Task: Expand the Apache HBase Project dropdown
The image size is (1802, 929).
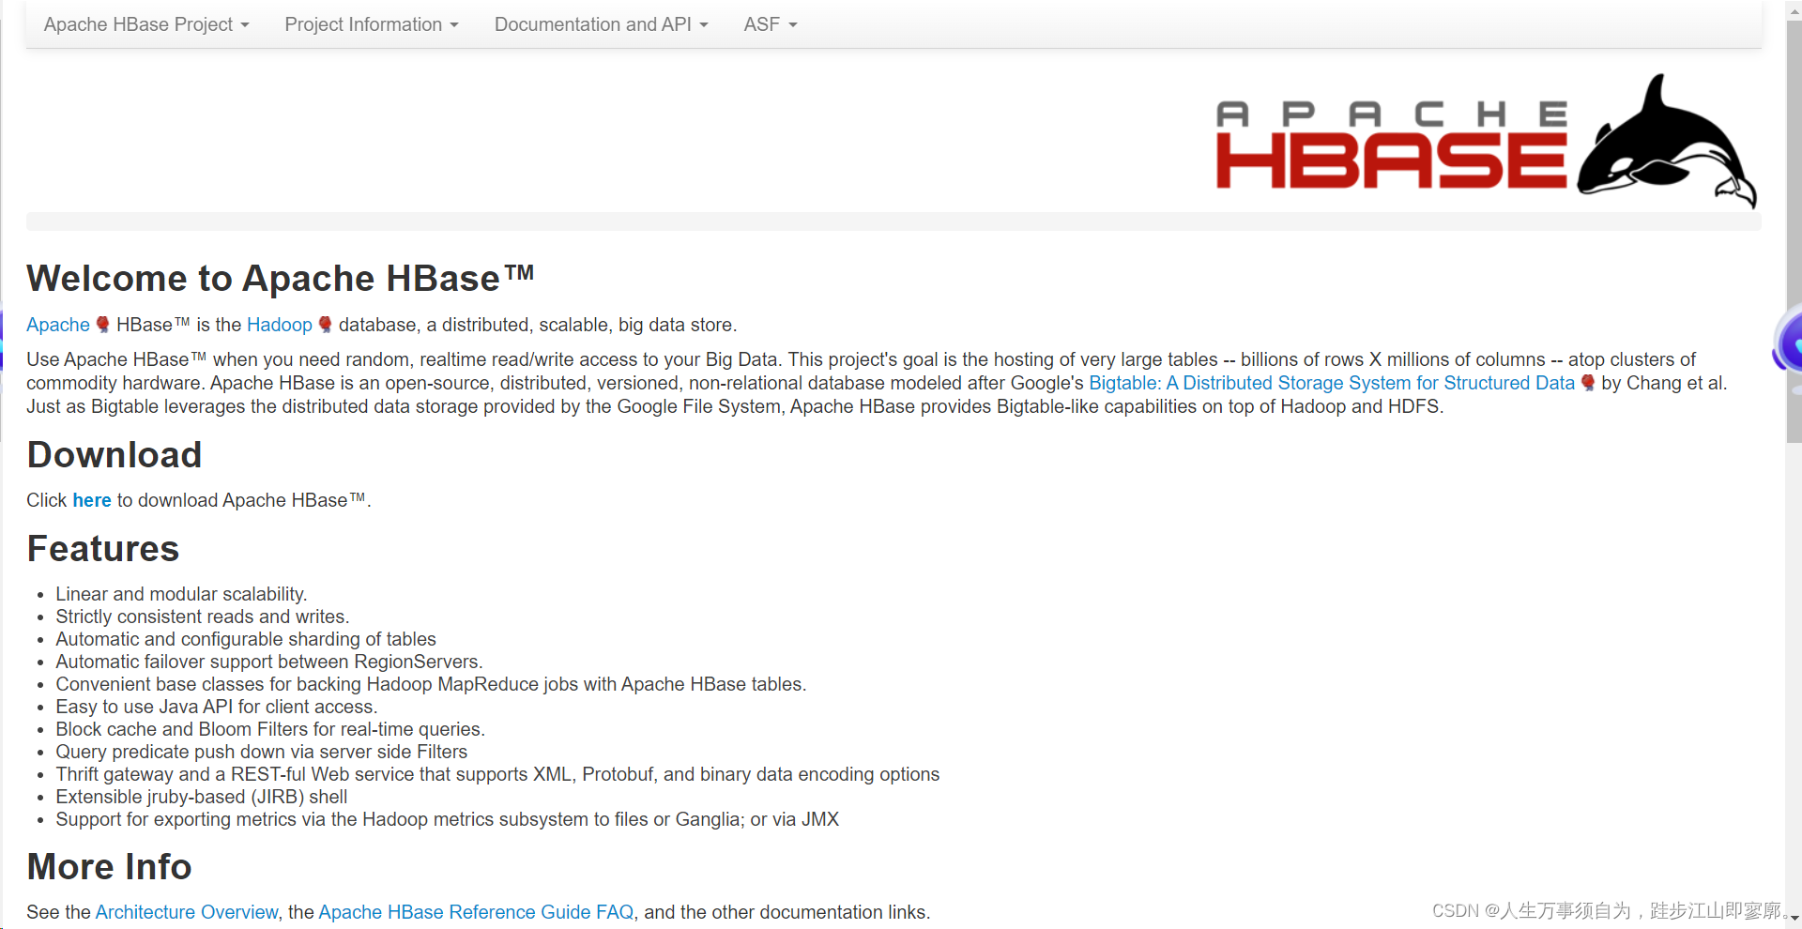Action: (x=146, y=24)
